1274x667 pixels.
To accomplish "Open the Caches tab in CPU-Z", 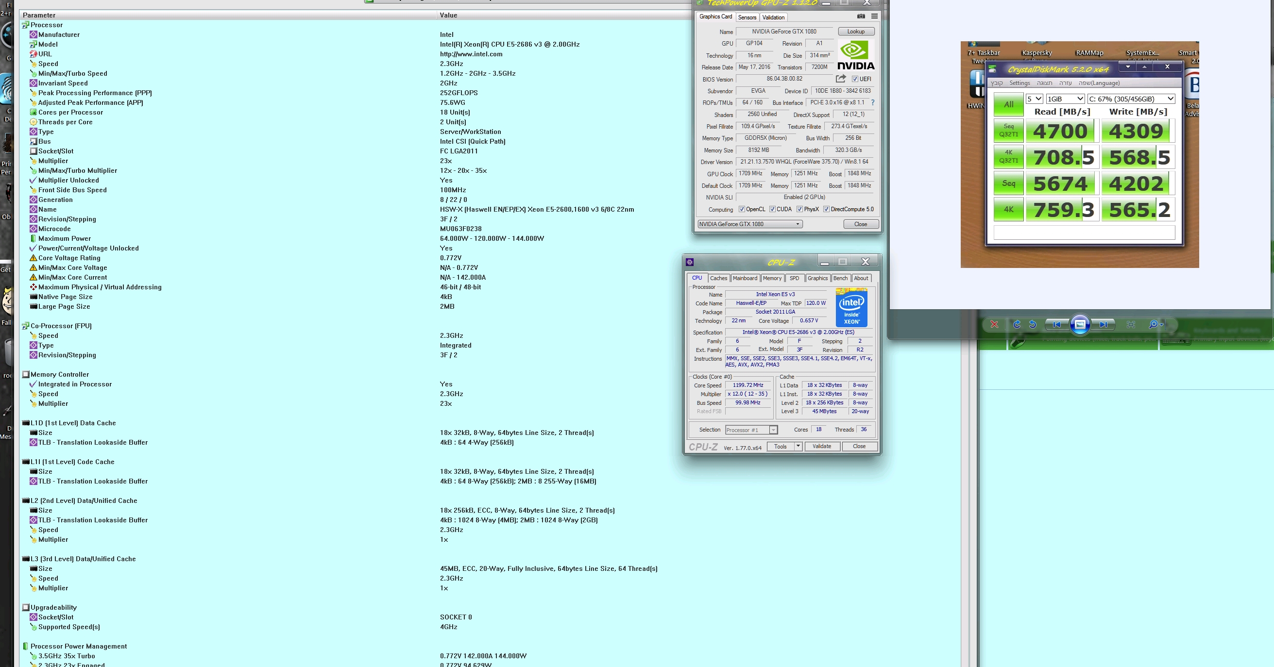I will [719, 278].
